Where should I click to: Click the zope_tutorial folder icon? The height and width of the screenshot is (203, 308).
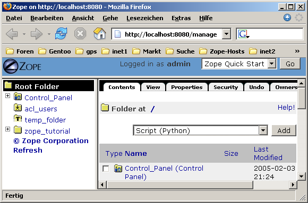pyautogui.click(x=18, y=130)
